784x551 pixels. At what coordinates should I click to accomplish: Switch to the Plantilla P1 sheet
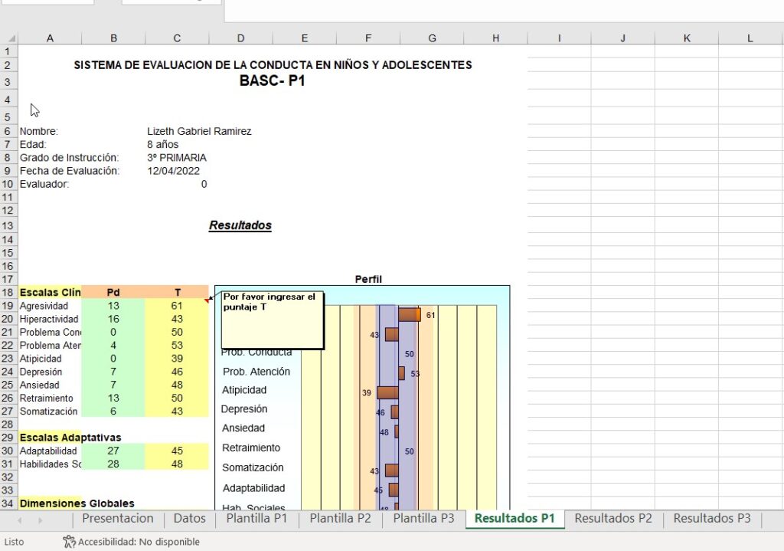coord(256,518)
